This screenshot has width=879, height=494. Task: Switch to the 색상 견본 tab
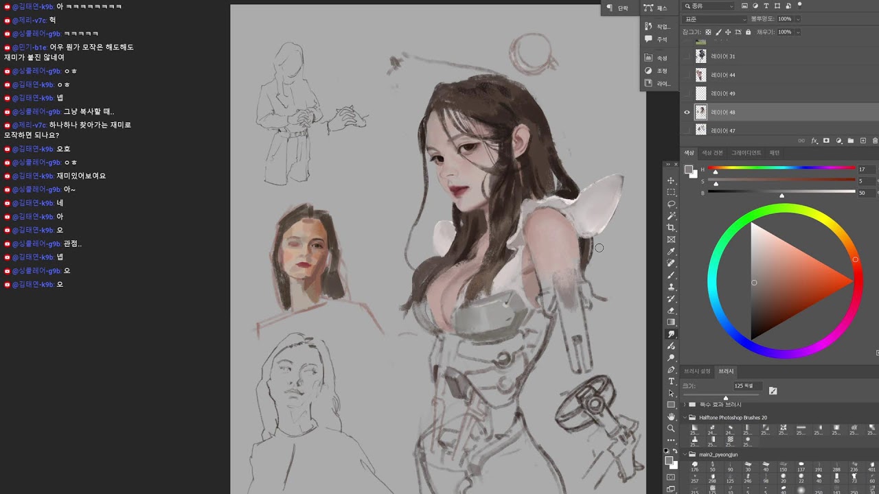point(713,153)
